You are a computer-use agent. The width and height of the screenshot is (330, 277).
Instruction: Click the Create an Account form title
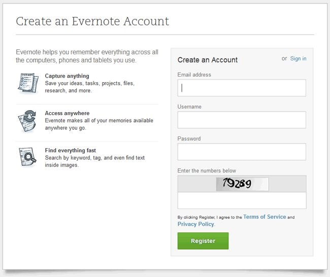coord(208,60)
